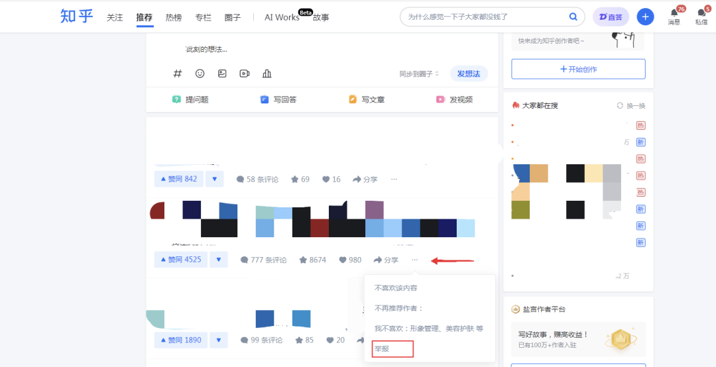716x367 pixels.
Task: Click 写文章 shortcut
Action: 367,99
